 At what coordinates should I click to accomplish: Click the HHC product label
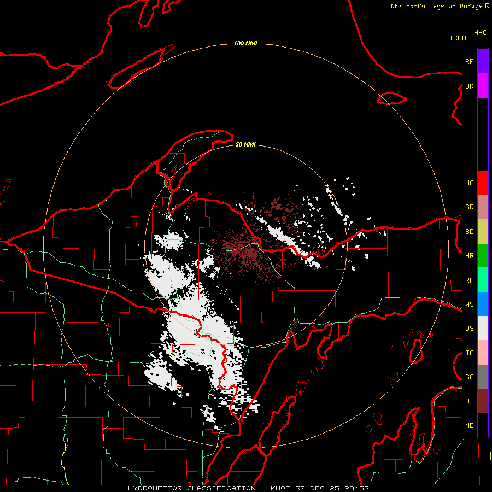[481, 33]
